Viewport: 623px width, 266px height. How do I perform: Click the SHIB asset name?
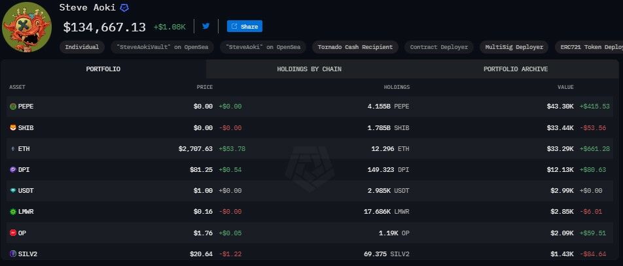click(26, 128)
